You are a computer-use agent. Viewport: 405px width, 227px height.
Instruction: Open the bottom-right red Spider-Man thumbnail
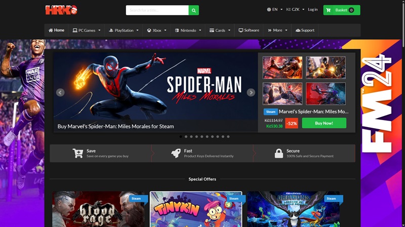tap(326, 93)
